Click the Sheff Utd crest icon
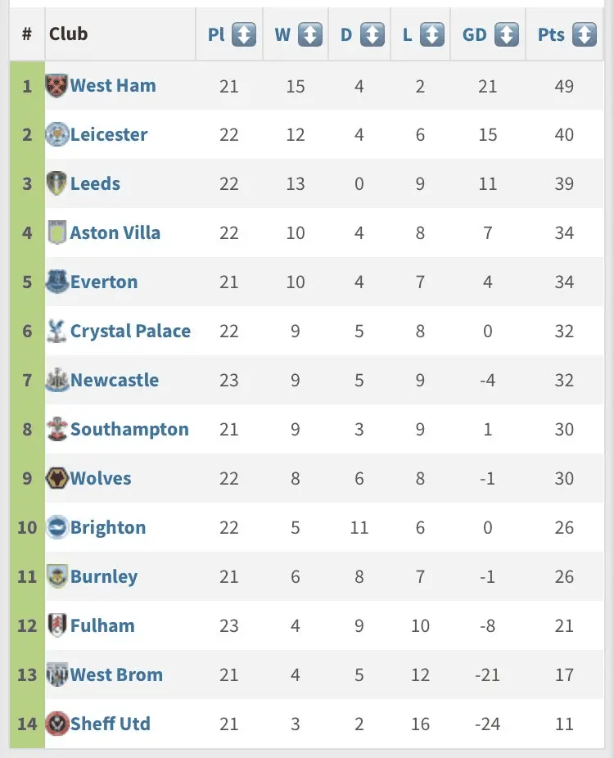614x758 pixels. pyautogui.click(x=57, y=724)
